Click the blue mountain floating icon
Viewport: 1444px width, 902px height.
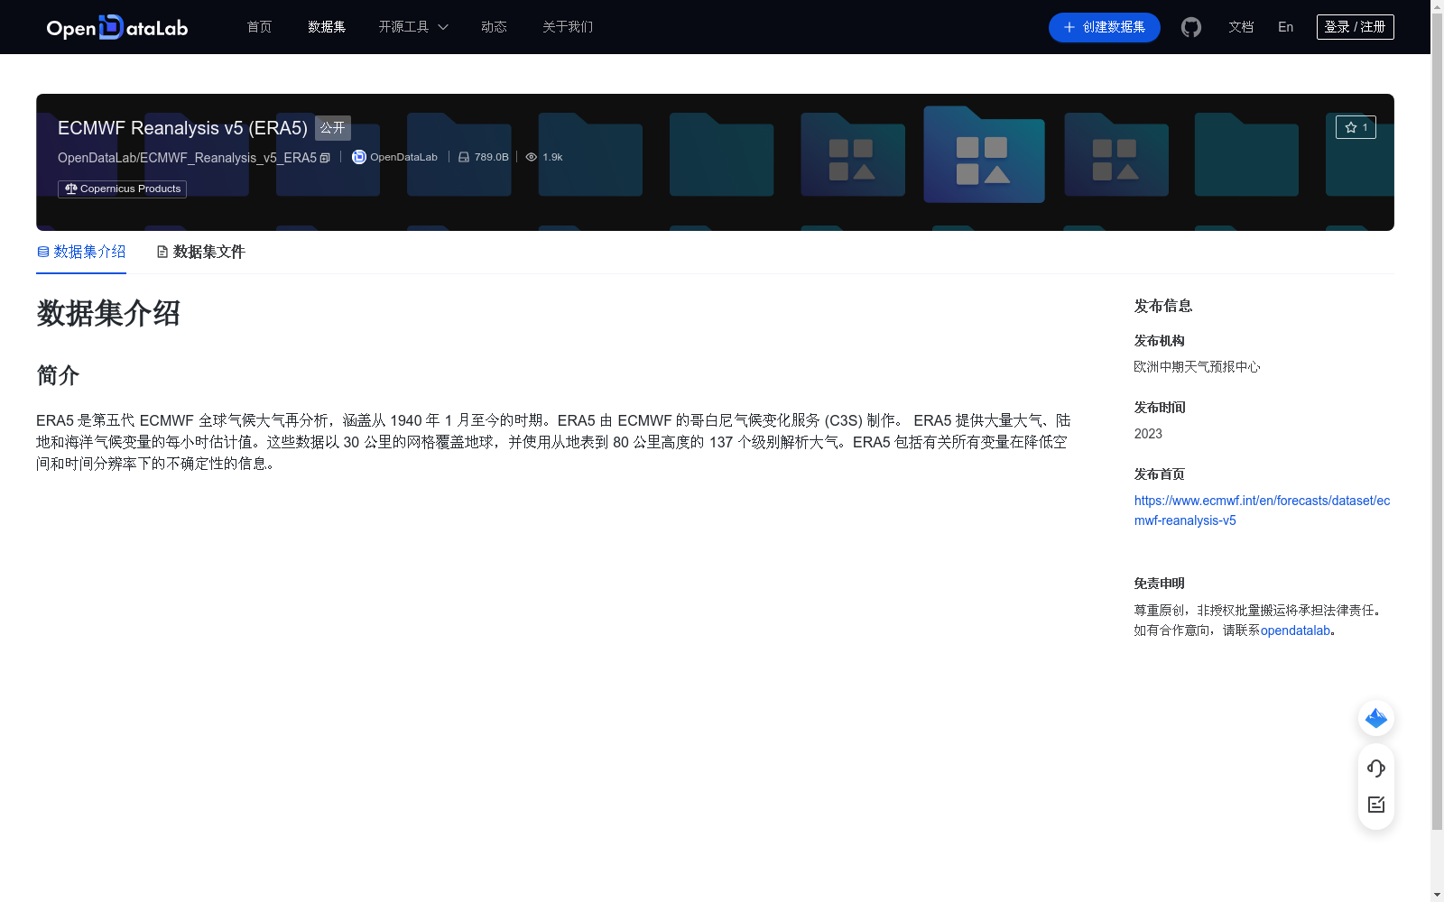(1375, 718)
